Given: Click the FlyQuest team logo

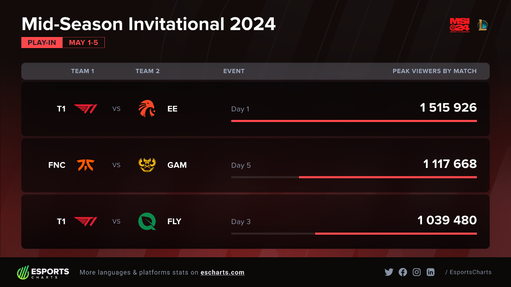Looking at the screenshot, I should coord(147,222).
